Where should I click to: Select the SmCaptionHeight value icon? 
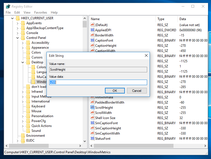92,128
